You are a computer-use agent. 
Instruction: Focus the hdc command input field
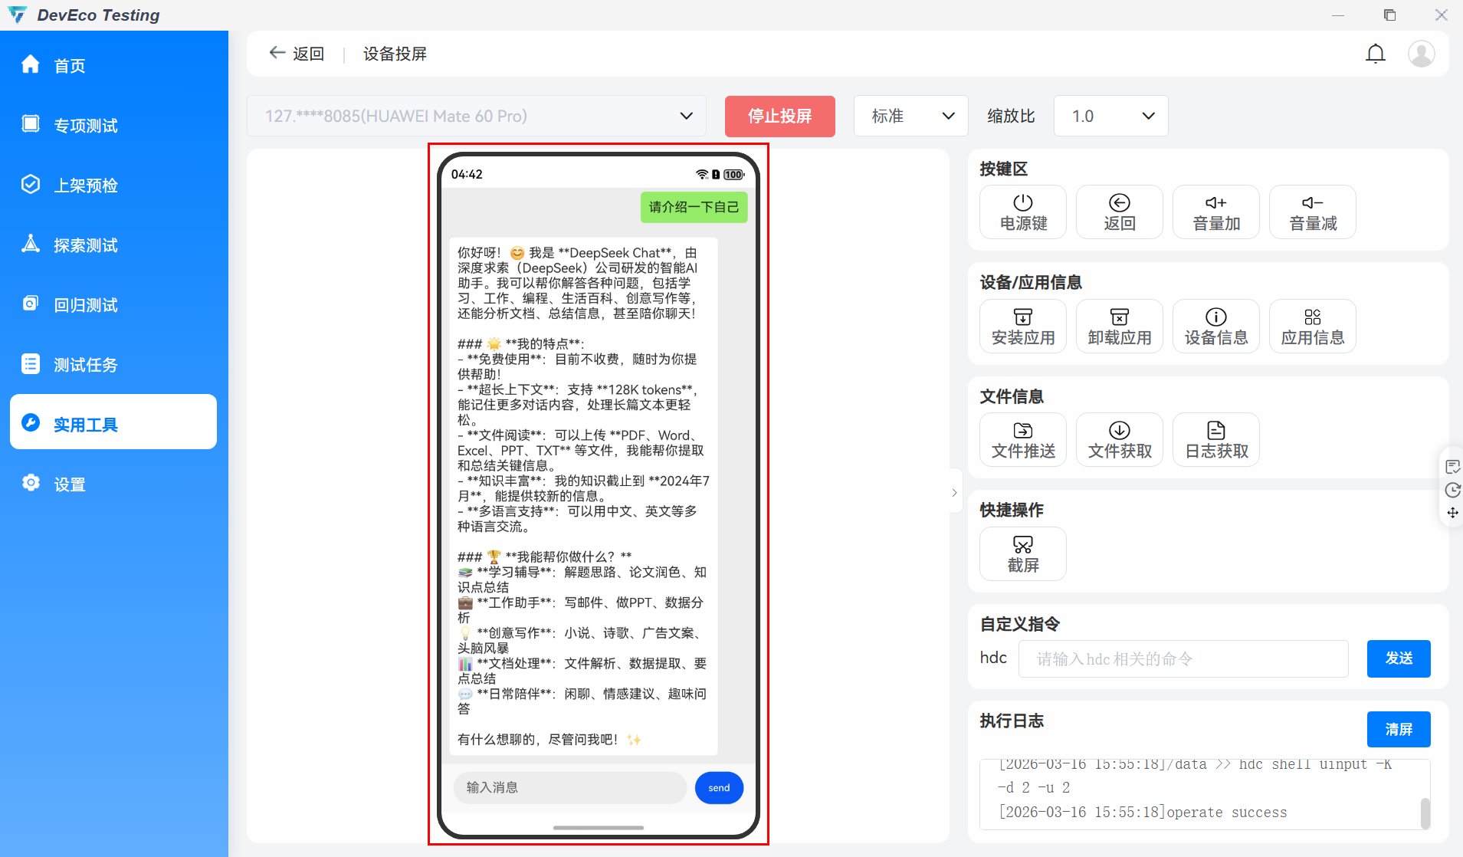(x=1183, y=659)
